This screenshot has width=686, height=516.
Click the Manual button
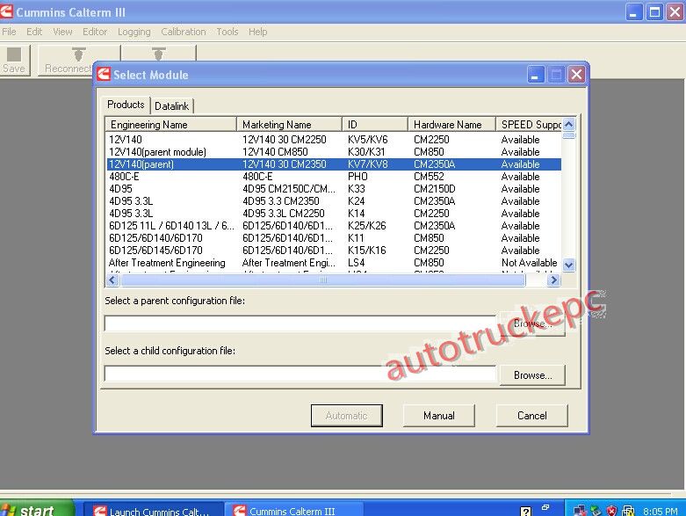439,415
